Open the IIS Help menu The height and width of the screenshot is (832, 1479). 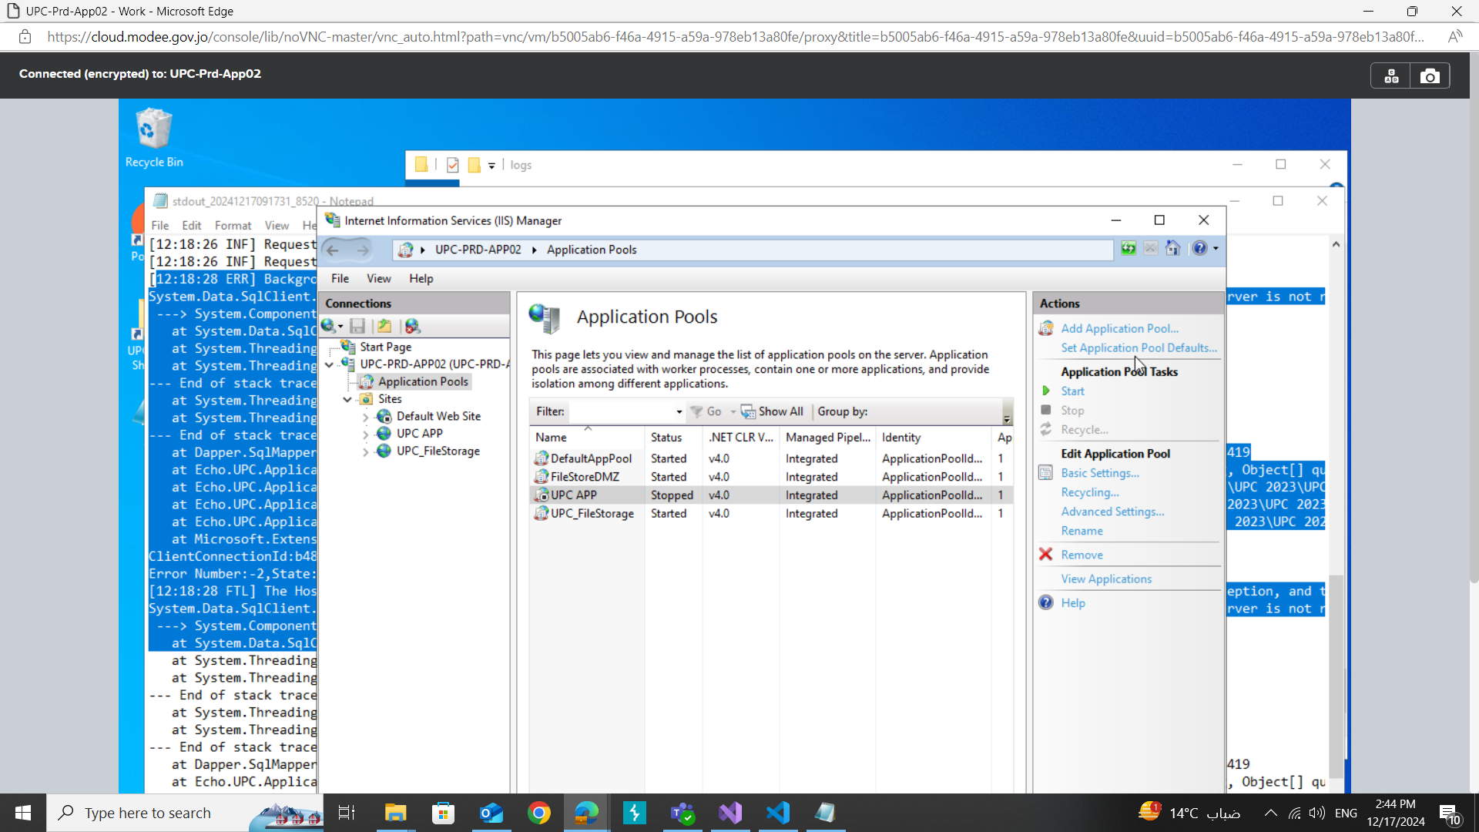click(x=421, y=278)
